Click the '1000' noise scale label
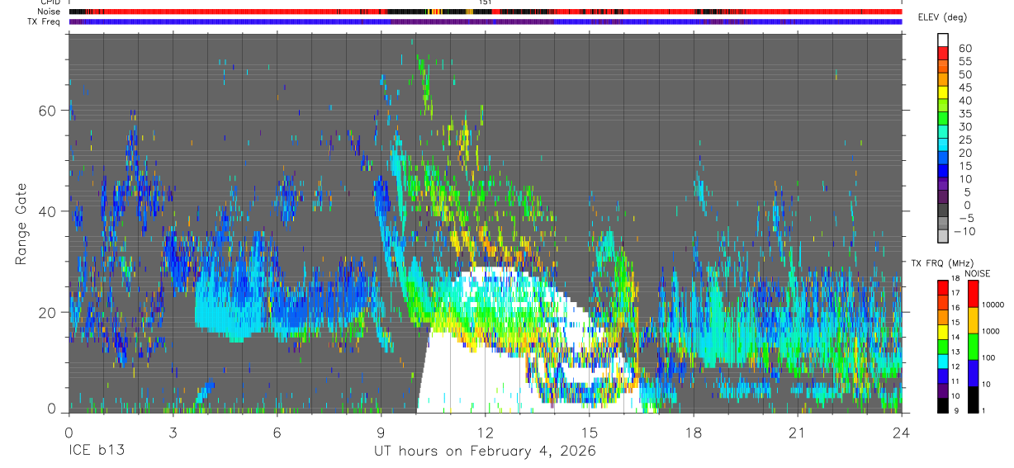Screen dimensions: 1014x468 [992, 331]
